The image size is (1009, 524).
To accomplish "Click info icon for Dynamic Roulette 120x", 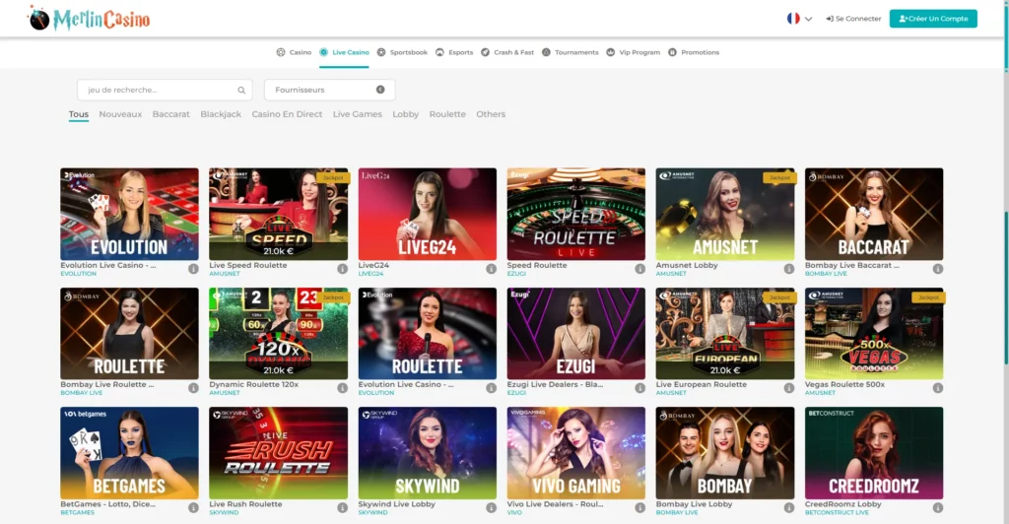I will 342,388.
